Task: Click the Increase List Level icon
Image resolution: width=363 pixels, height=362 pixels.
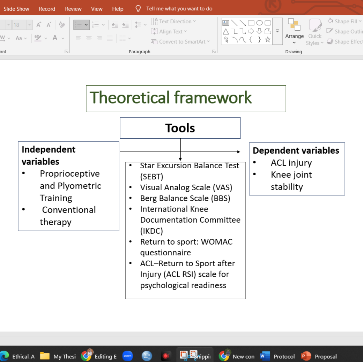Action: point(125,25)
